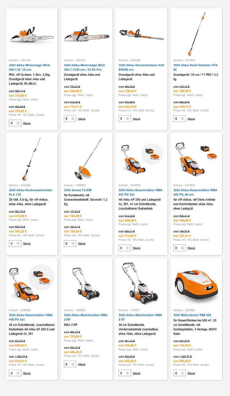Viewport: 230px width, 396px height.
Task: Open Stihl Akku-Mulchmäher RMA 2 RT link
Action: click(x=140, y=317)
